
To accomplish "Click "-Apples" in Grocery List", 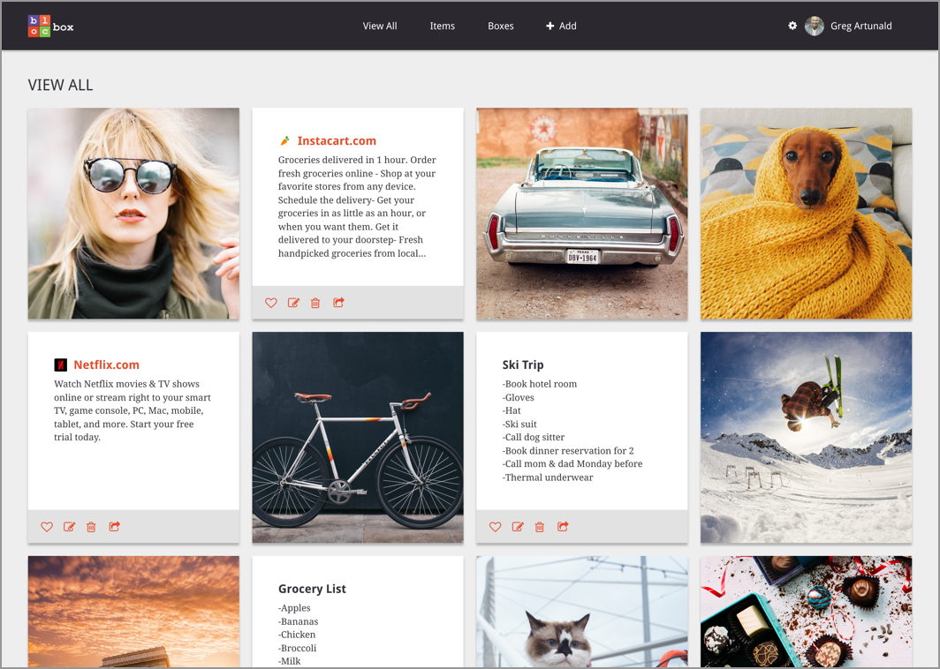I will (294, 608).
